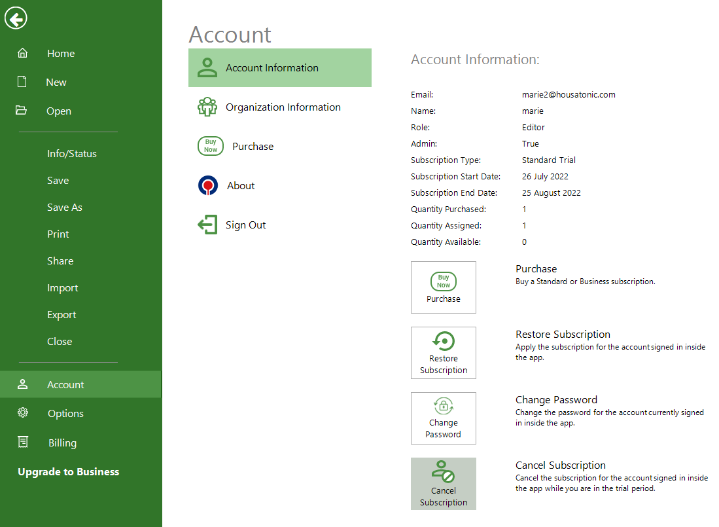The height and width of the screenshot is (527, 719).
Task: Click the Account Information person icon
Action: click(207, 67)
